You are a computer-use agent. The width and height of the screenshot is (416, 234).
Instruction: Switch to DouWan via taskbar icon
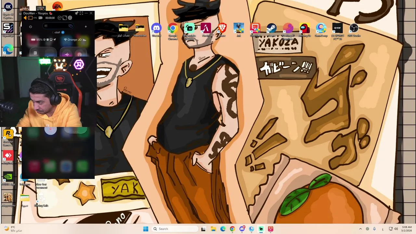coord(270,229)
